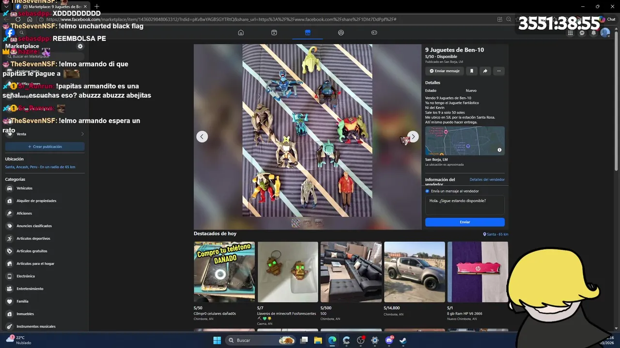620x348 pixels.
Task: Expand the Venta section chevron
Action: tap(82, 134)
